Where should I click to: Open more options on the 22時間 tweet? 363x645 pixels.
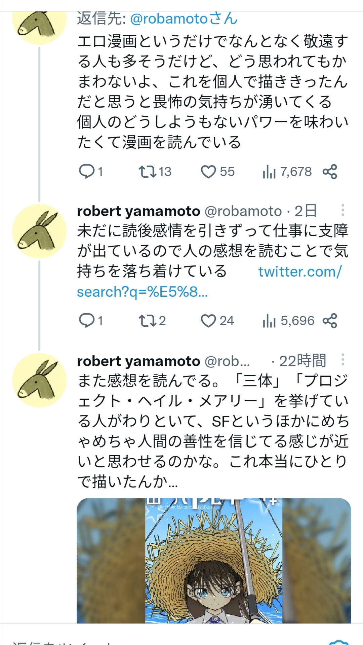342,360
